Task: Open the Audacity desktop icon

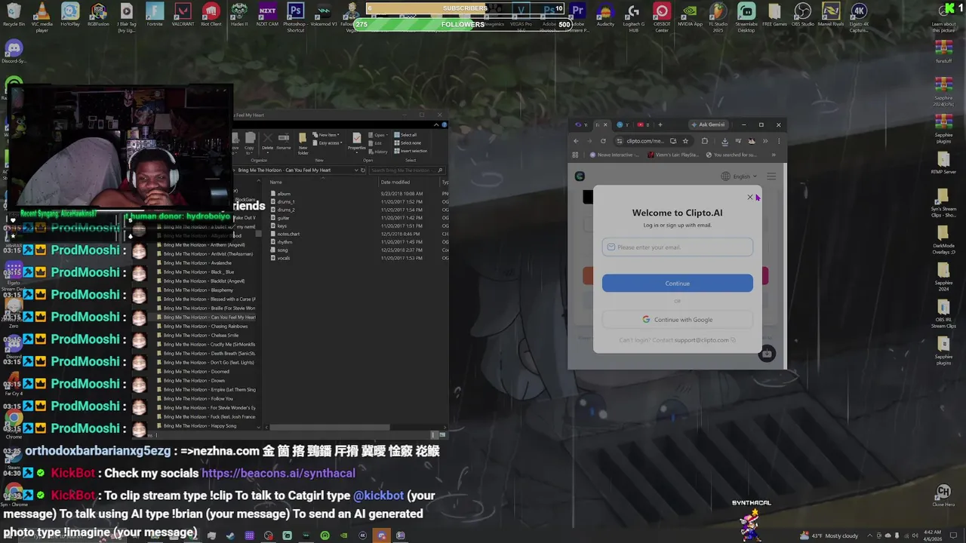Action: (x=605, y=15)
